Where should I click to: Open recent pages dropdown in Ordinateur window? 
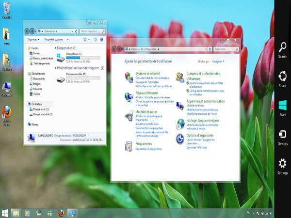tap(35, 31)
